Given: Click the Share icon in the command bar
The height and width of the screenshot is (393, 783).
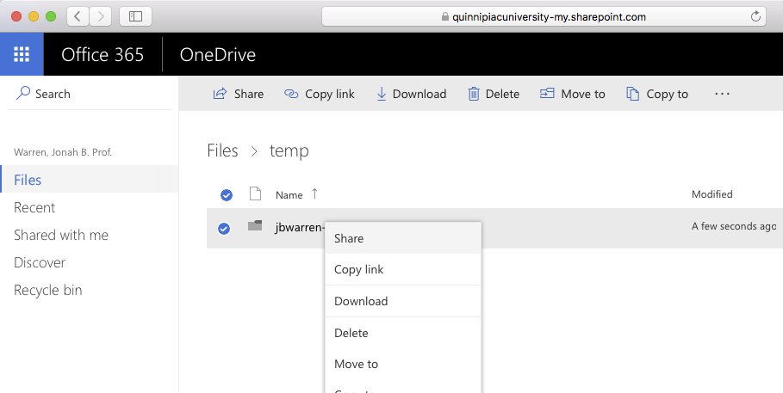Looking at the screenshot, I should [220, 94].
